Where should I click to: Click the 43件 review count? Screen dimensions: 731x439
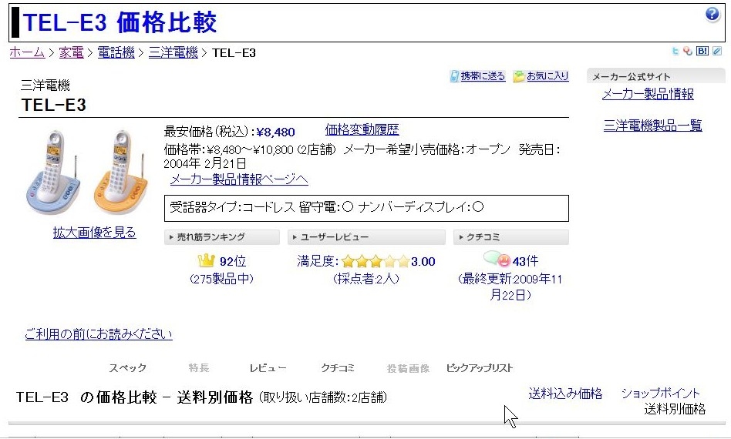pos(525,262)
